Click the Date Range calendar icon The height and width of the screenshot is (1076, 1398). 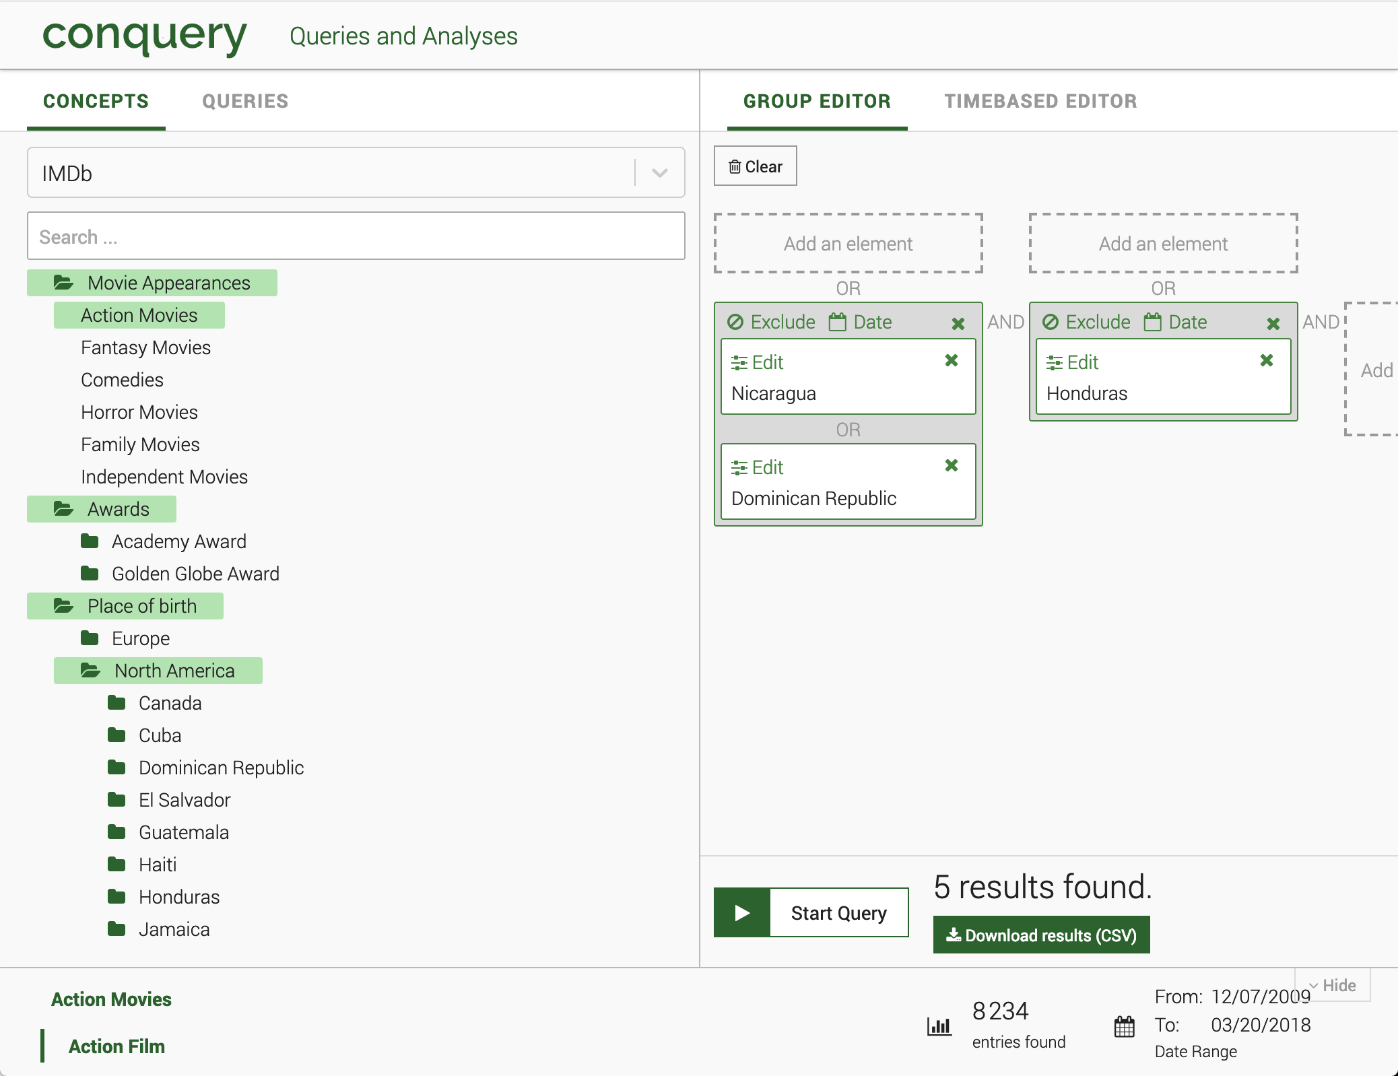(x=1124, y=1026)
